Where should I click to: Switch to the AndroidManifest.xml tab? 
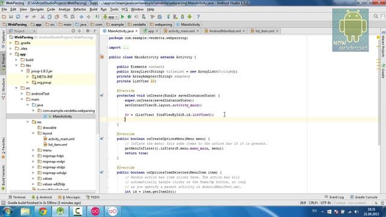point(225,31)
